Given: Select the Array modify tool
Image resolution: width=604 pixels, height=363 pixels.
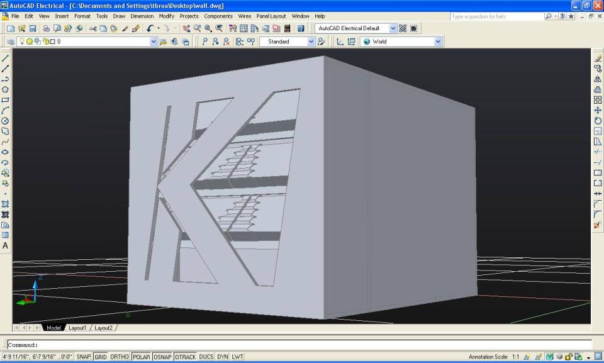Looking at the screenshot, I should coord(598,100).
